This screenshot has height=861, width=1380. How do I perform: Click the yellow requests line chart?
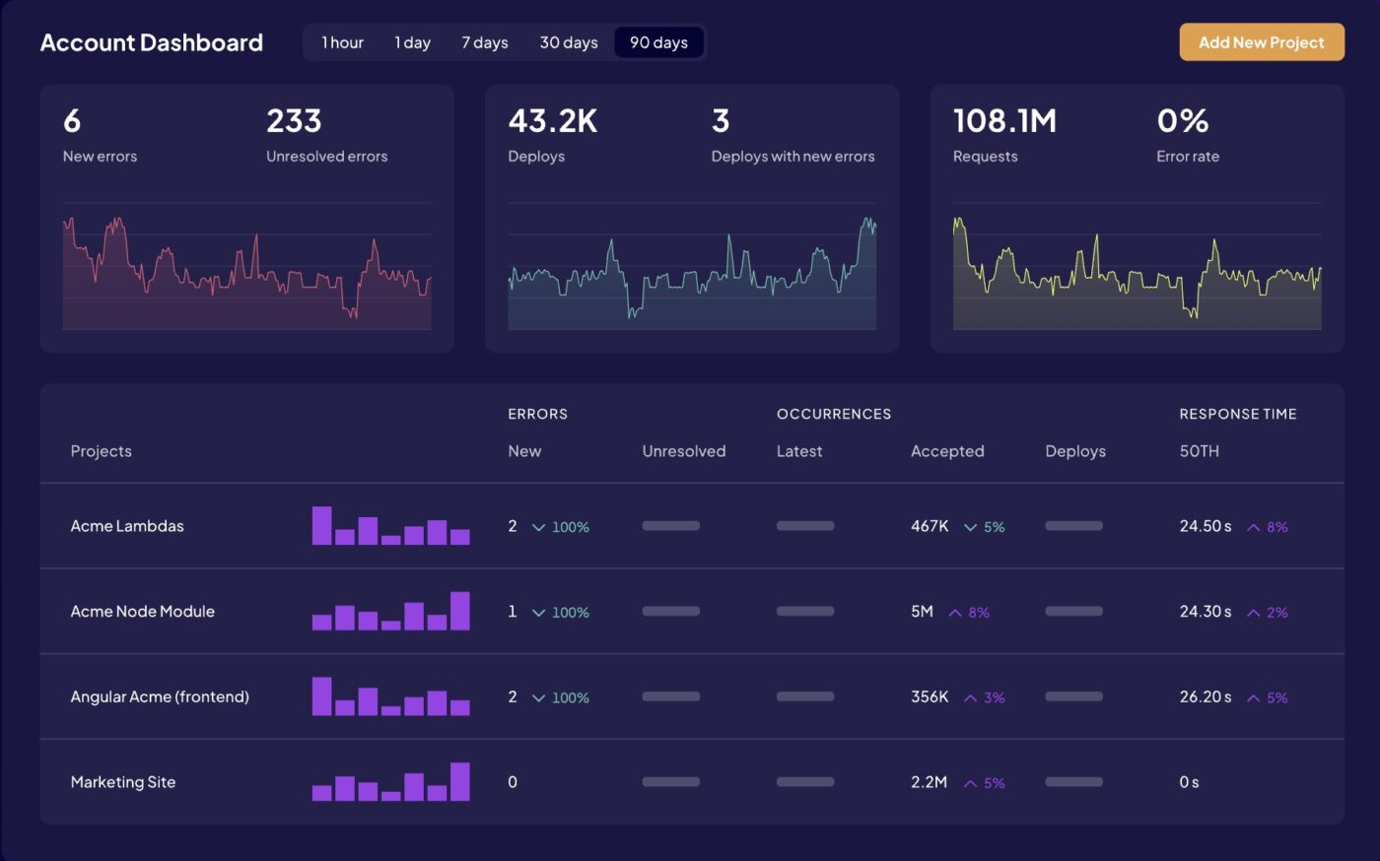[1137, 271]
